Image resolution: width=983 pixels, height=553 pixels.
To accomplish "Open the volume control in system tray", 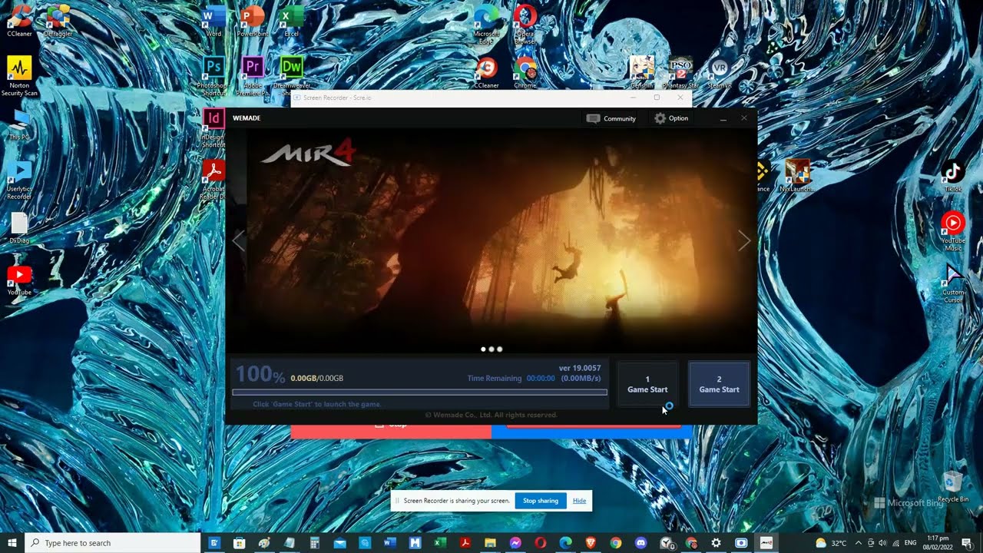I will coord(882,543).
